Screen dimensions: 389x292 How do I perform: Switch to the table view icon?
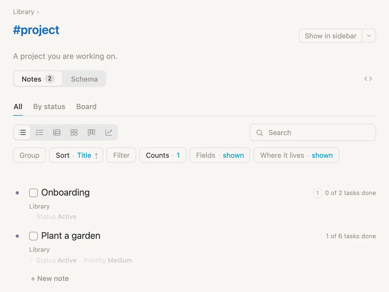[57, 132]
